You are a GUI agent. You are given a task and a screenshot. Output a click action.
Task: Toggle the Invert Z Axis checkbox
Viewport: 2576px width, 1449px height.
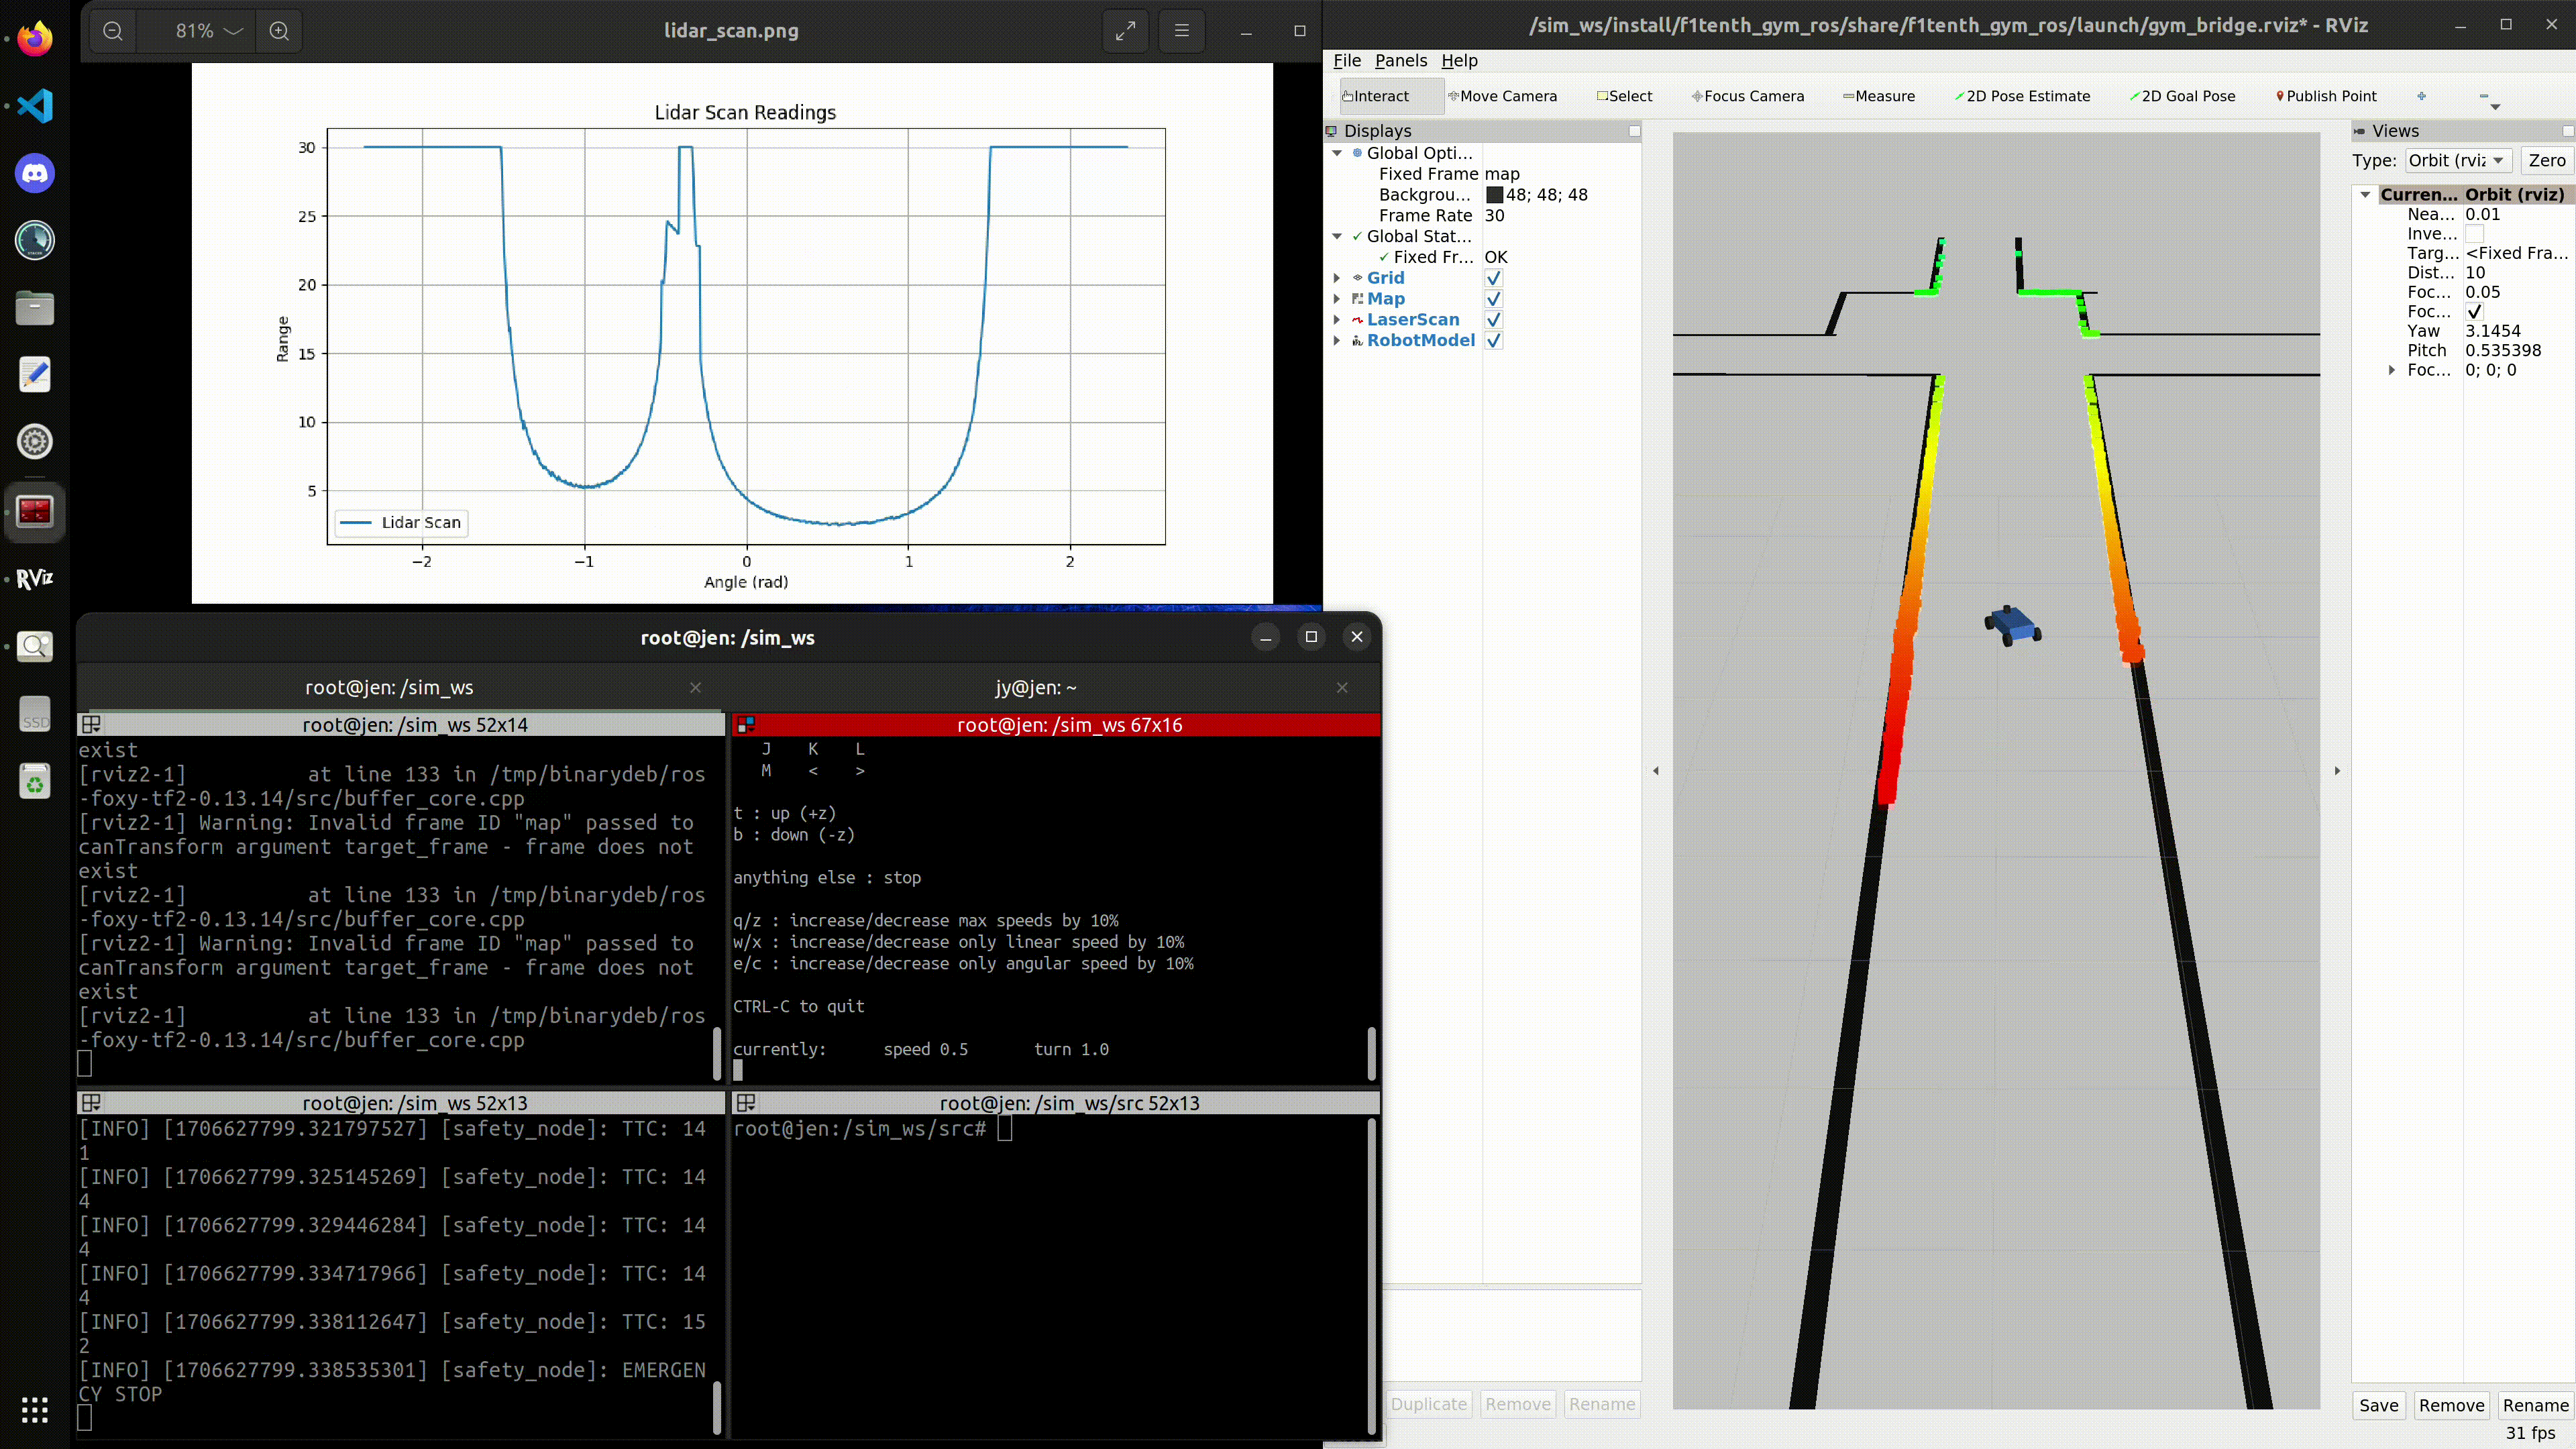[2474, 234]
